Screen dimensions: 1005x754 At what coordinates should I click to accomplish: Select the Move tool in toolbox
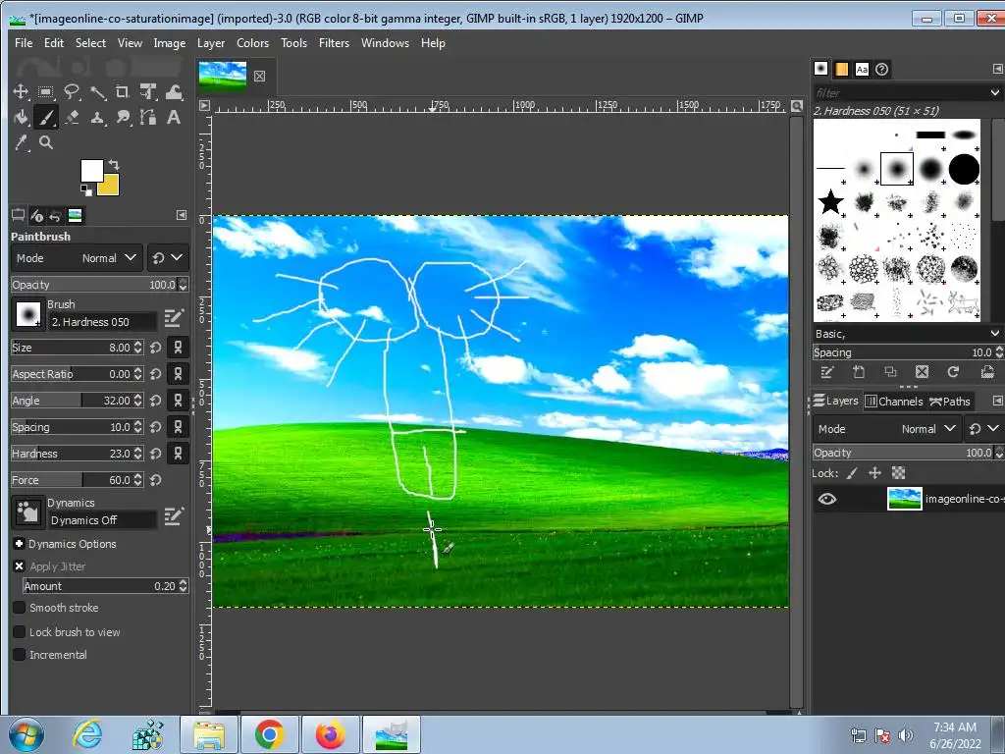pos(21,91)
